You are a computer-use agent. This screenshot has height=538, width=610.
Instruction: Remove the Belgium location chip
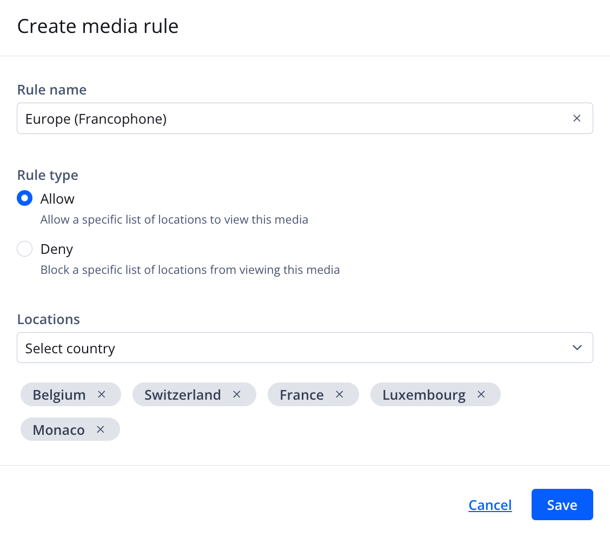102,394
